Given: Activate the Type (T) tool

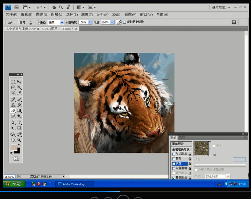Looking at the screenshot, I should coord(19,122).
